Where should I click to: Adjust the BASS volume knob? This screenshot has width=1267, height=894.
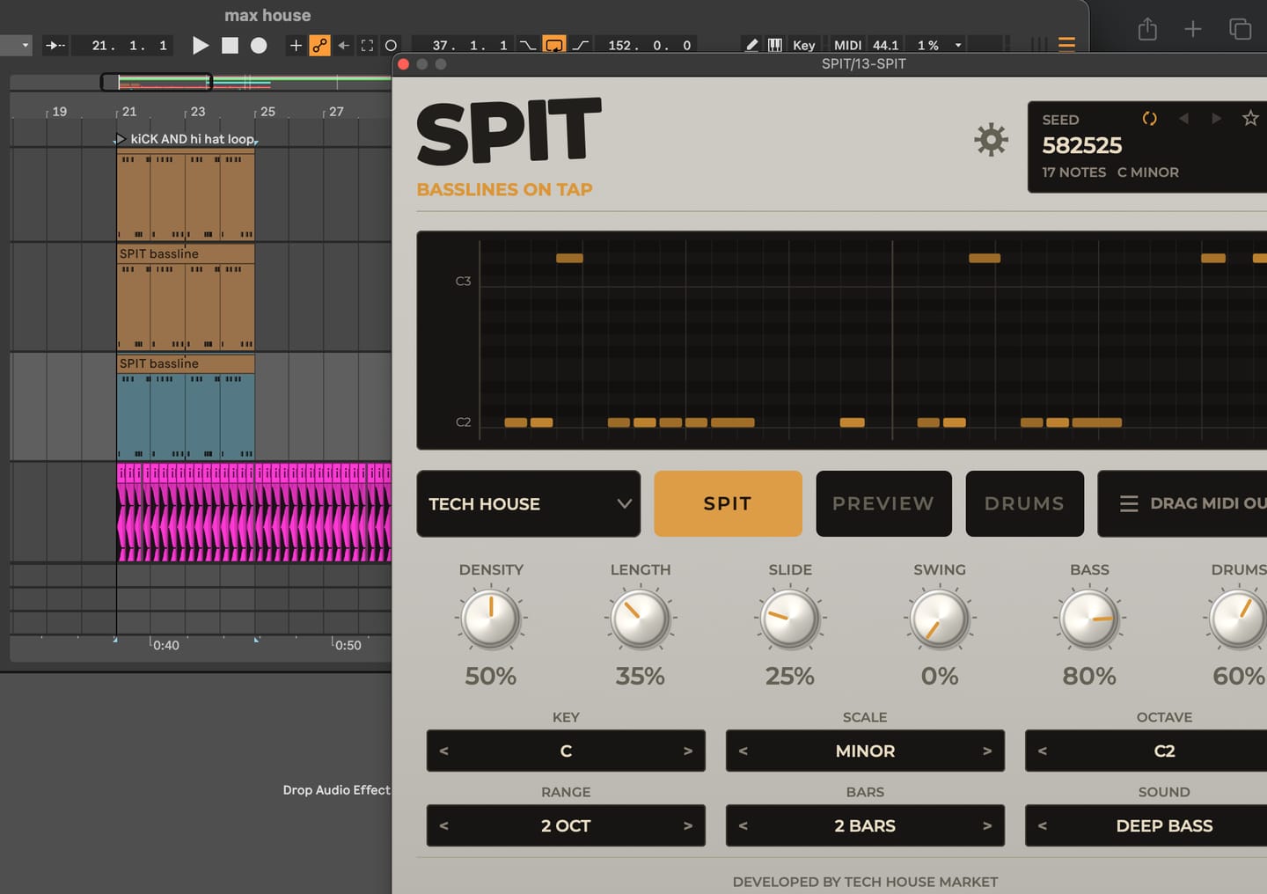click(x=1089, y=618)
